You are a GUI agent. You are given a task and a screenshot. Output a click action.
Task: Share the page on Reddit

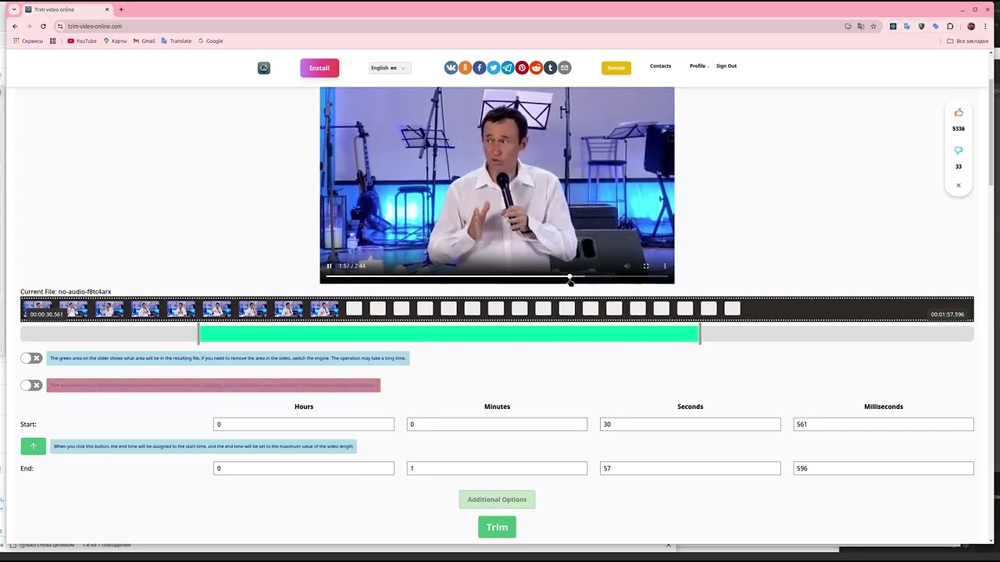[x=536, y=68]
